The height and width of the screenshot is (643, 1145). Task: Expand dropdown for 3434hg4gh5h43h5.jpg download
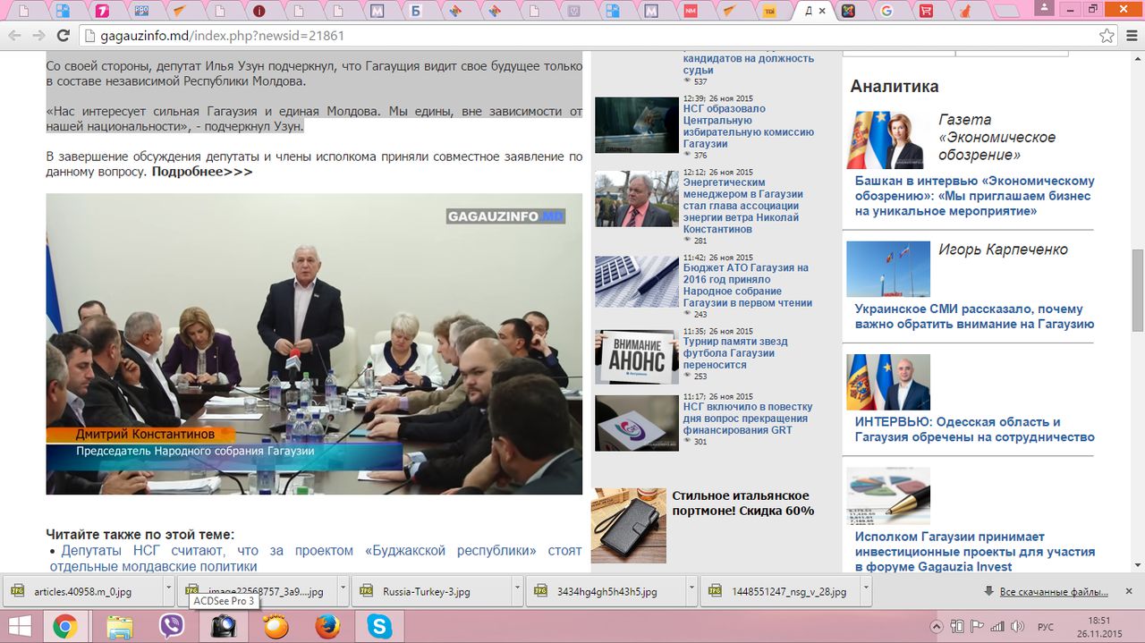pyautogui.click(x=692, y=592)
